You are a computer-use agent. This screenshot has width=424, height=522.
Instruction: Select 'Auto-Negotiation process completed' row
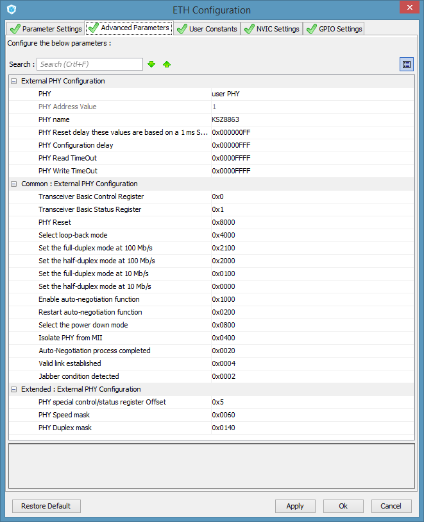tap(212, 351)
